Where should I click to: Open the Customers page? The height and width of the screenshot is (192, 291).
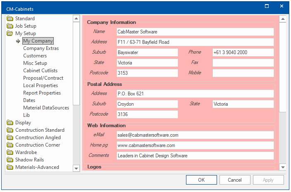(35, 56)
